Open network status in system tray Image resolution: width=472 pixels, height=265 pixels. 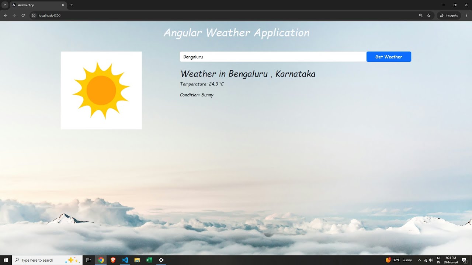(425, 260)
